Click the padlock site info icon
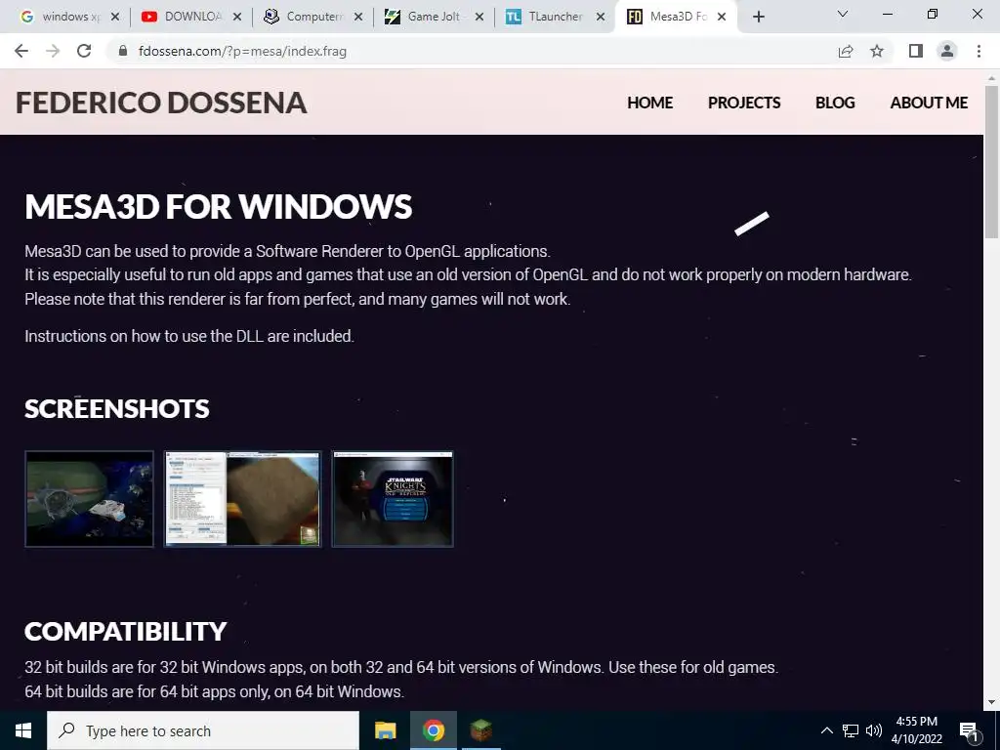1000x750 pixels. click(x=123, y=51)
